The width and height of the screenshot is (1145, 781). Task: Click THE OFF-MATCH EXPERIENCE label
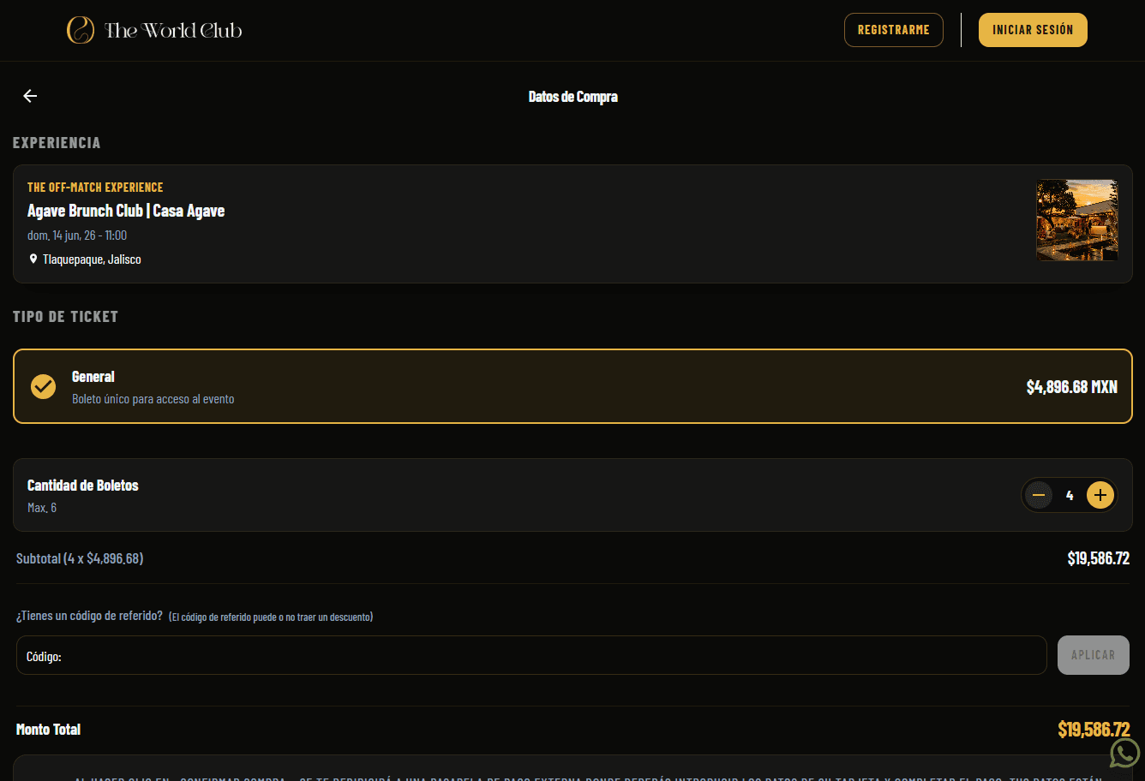click(x=95, y=188)
